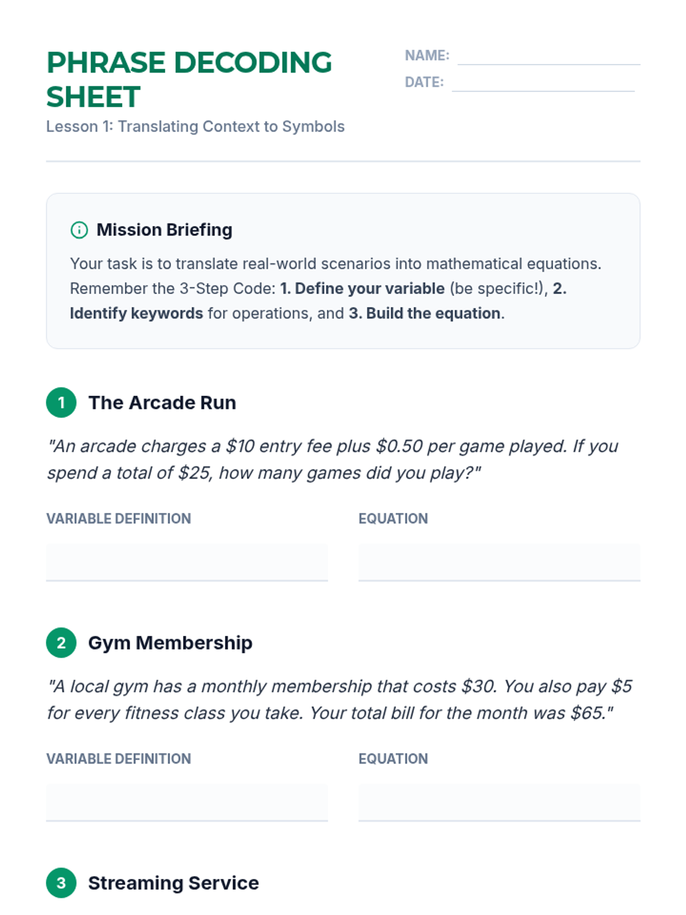Screen dimensions: 686x915
Task: Click the Mission Briefing heading
Action: click(x=164, y=230)
